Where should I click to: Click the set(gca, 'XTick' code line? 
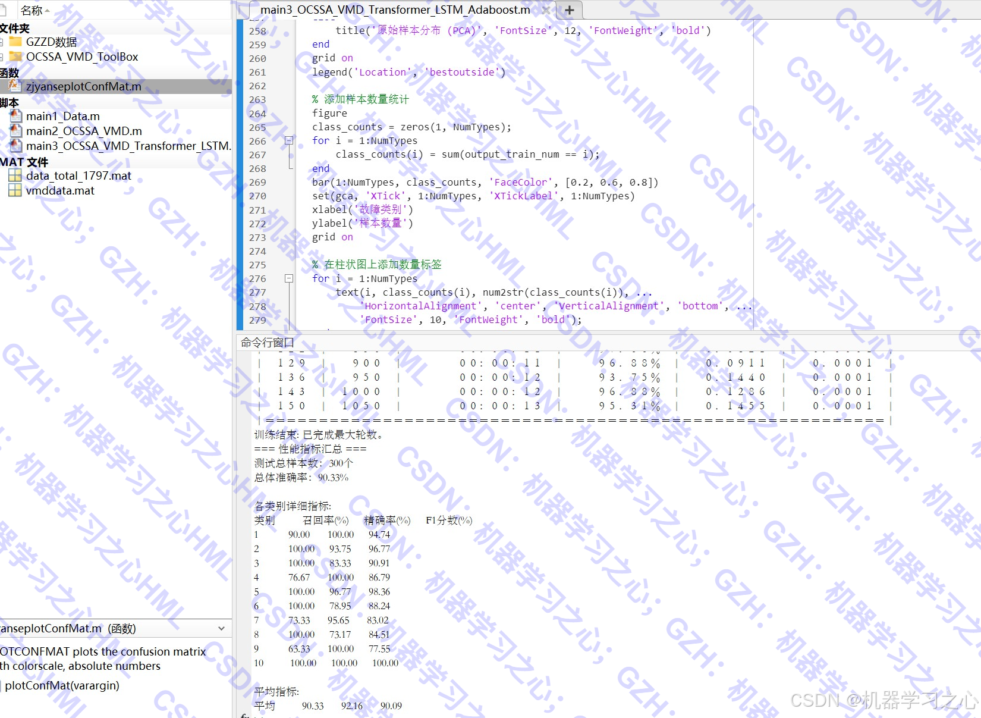click(x=473, y=196)
